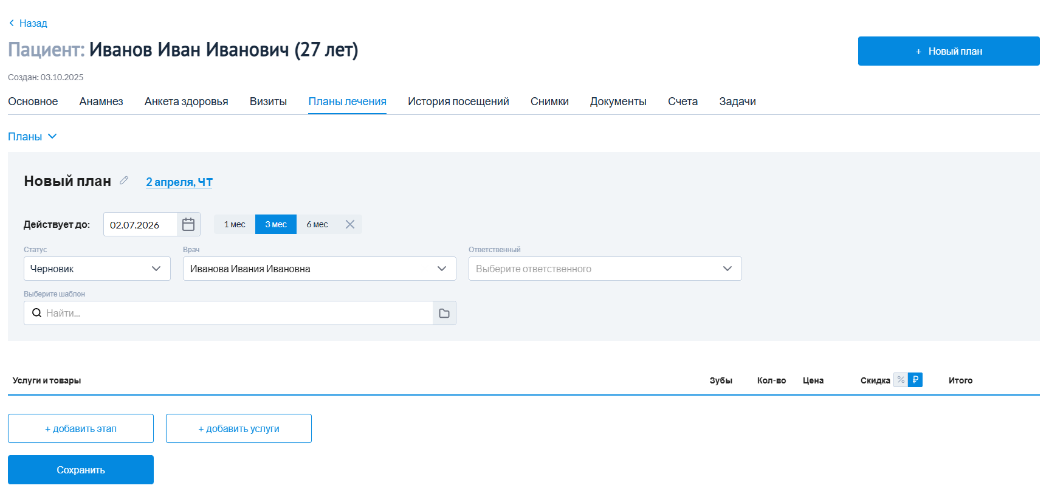Click the + добавить услуги button
Viewport: 1049px width, 491px height.
239,428
